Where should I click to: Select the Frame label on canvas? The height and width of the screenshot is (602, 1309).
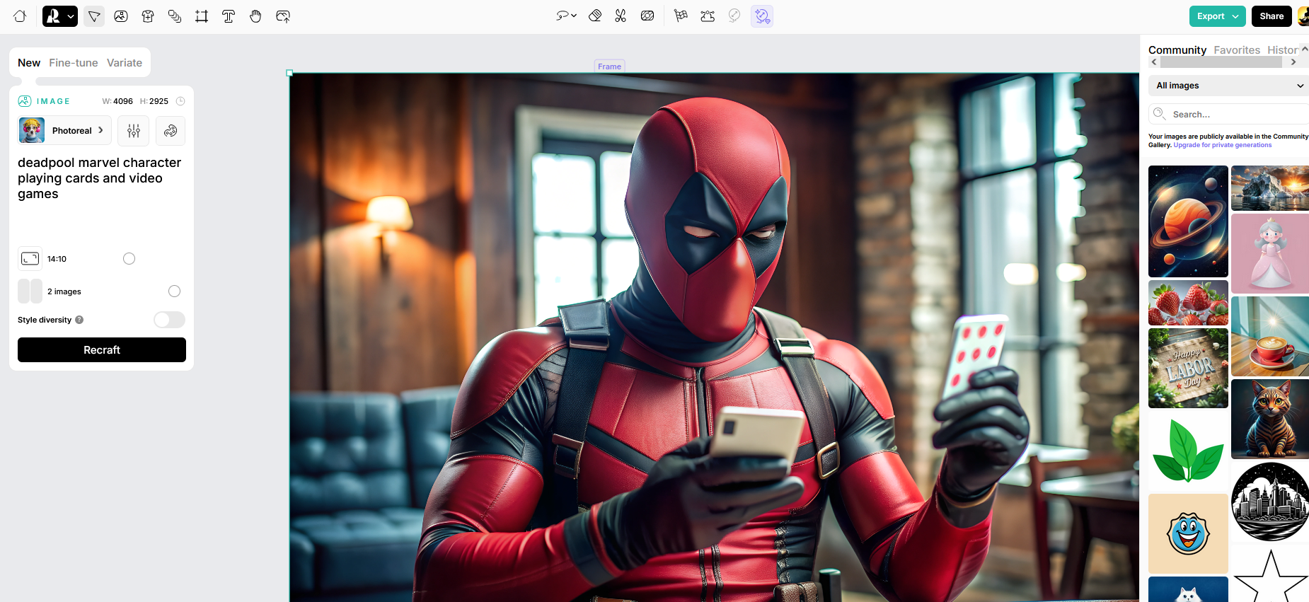coord(609,66)
